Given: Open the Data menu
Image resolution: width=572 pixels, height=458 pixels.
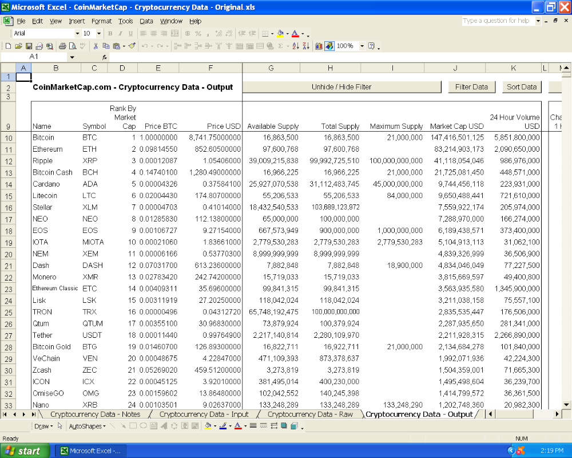Looking at the screenshot, I should [x=146, y=21].
